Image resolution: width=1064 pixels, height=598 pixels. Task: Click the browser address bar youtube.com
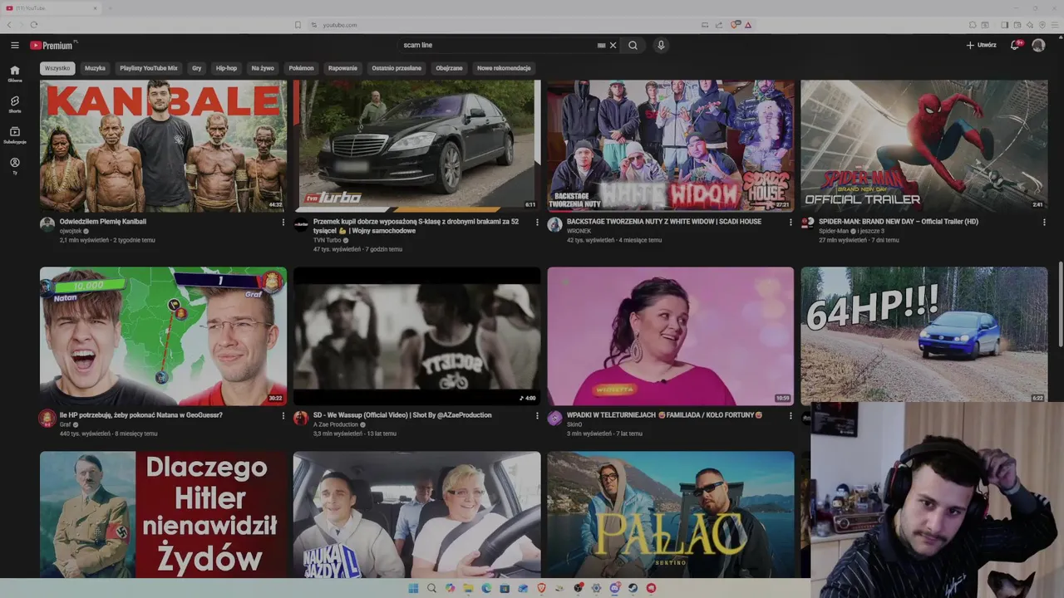[340, 25]
